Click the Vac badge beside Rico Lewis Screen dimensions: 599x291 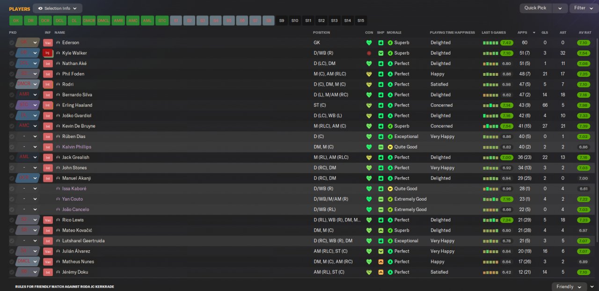48,220
